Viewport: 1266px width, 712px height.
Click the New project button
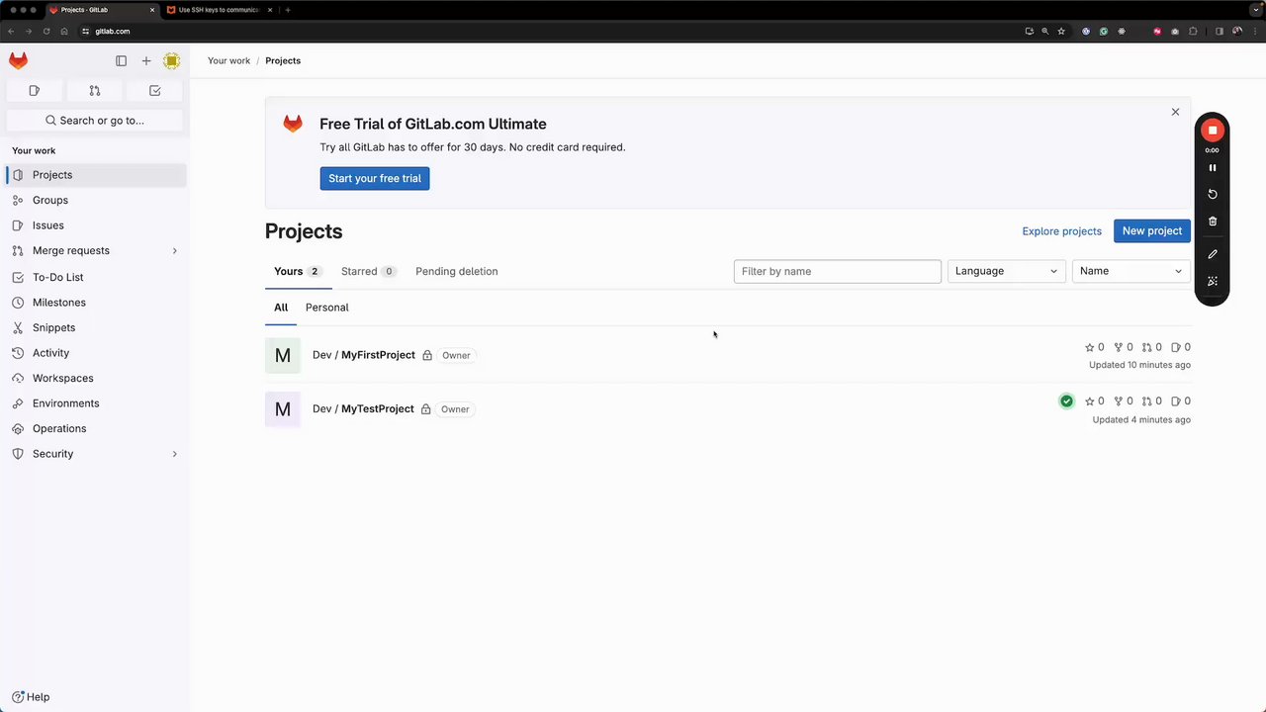(x=1151, y=231)
